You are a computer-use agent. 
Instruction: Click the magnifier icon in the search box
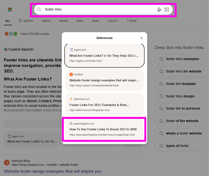(x=39, y=9)
